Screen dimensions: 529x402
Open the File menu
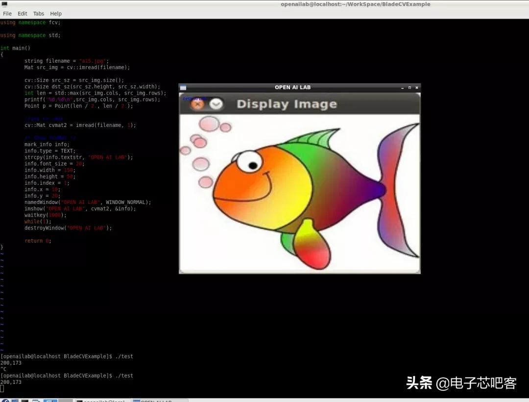click(x=7, y=14)
